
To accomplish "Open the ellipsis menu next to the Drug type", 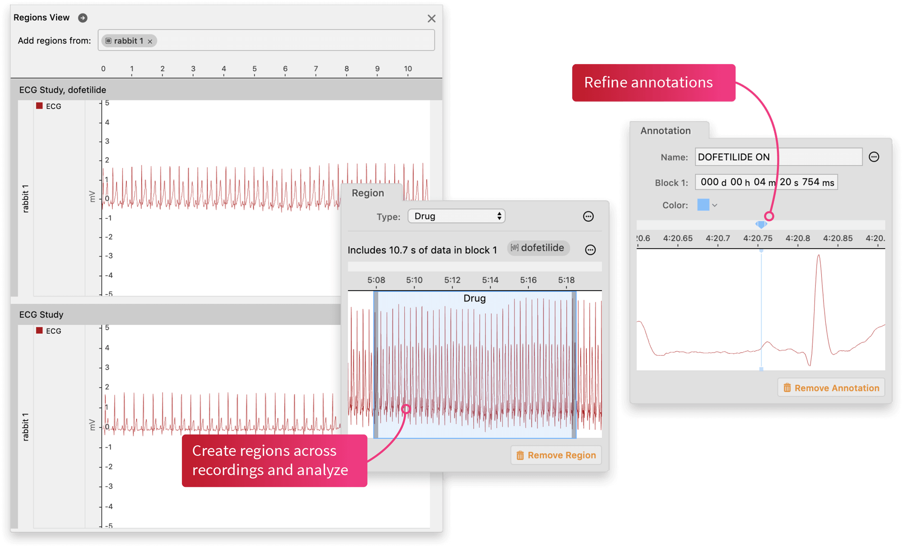I will (588, 216).
